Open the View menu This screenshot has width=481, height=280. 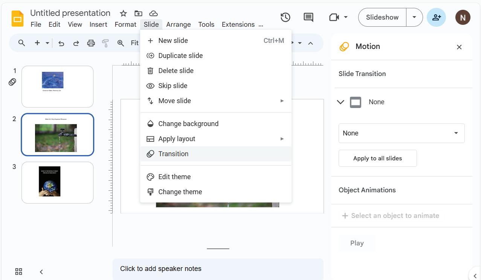(75, 24)
